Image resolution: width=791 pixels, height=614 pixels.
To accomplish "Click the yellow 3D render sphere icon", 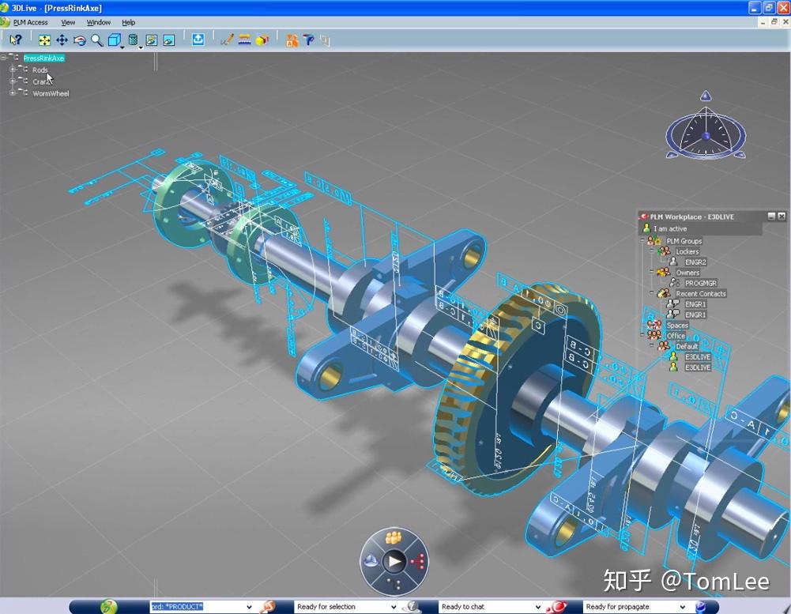I will [261, 40].
